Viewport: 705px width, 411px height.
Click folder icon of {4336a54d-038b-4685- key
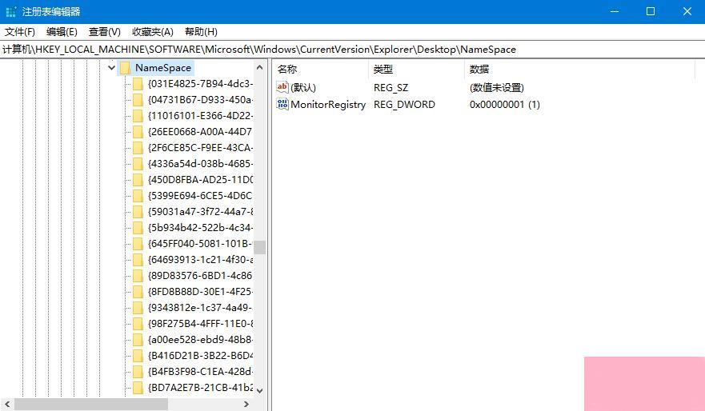pyautogui.click(x=138, y=163)
